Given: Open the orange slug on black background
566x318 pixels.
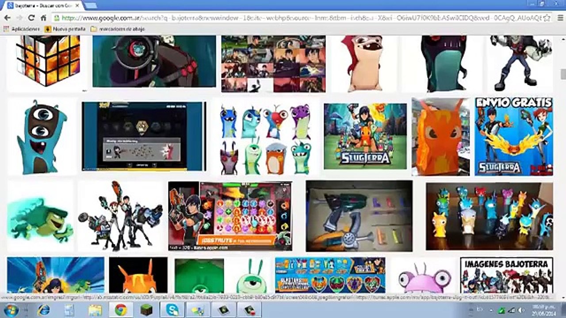Looking at the screenshot, I should (x=139, y=276).
